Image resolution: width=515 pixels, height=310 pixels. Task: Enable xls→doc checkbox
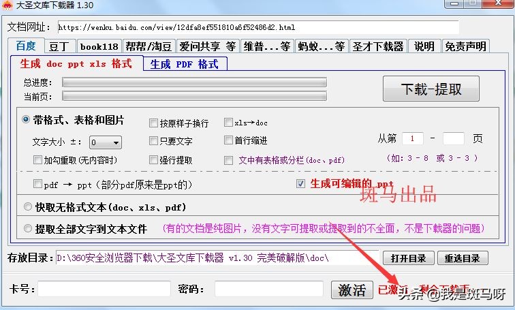point(228,123)
